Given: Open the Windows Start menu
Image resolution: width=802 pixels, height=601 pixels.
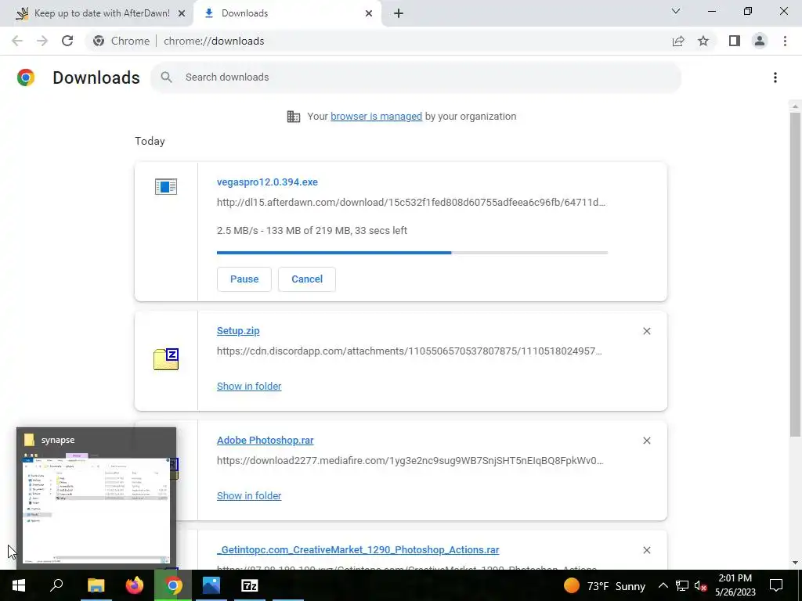Looking at the screenshot, I should pos(19,585).
